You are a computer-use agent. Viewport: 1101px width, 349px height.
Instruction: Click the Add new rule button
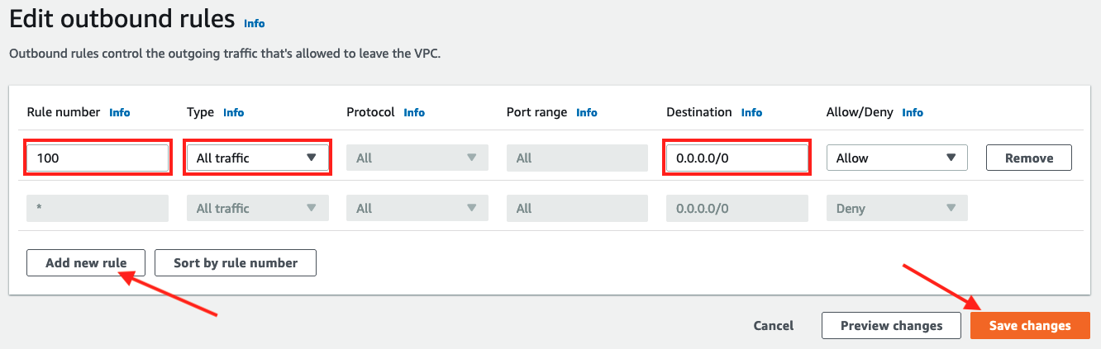(x=86, y=263)
